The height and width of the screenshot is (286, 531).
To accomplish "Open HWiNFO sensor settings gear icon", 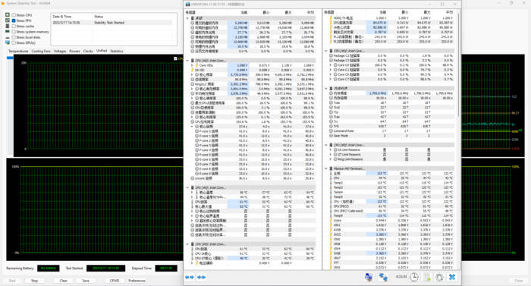I will pyautogui.click(x=439, y=277).
